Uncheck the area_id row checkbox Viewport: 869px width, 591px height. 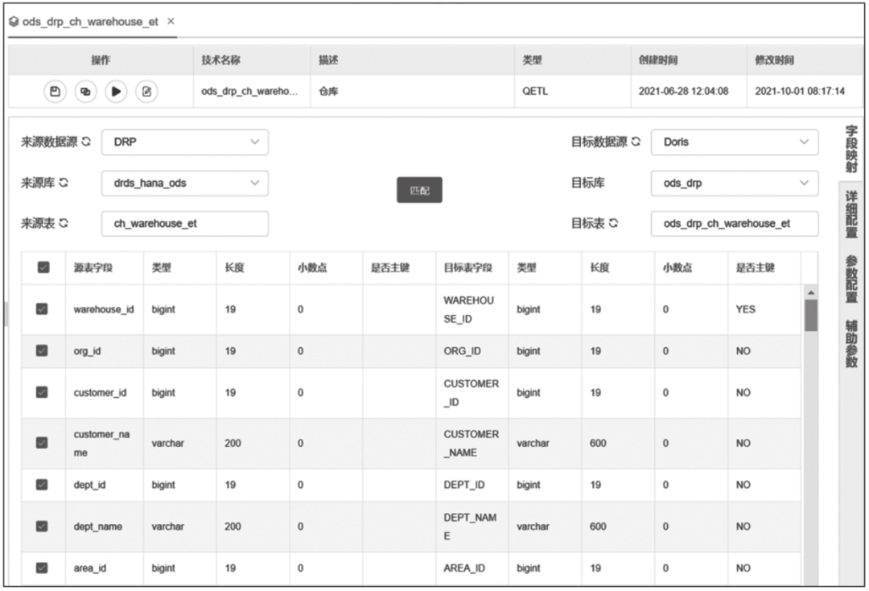42,568
